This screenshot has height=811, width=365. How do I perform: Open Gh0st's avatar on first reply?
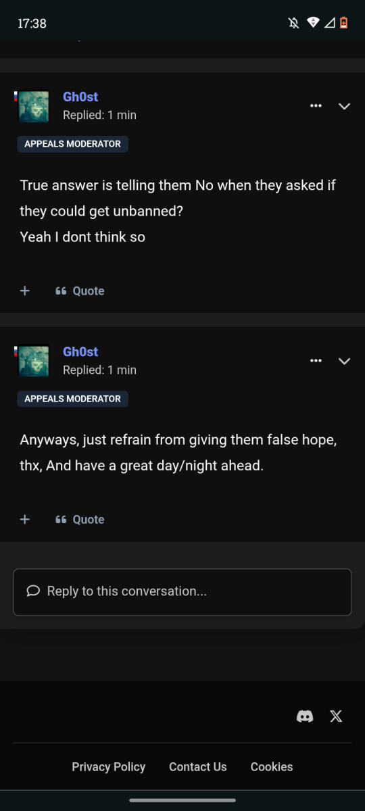(33, 107)
